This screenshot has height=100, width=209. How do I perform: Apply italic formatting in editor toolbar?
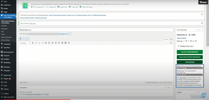pos(36,43)
